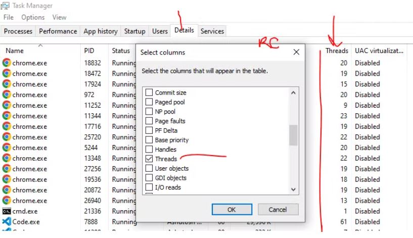Tick the GDI objects checkbox

point(149,178)
